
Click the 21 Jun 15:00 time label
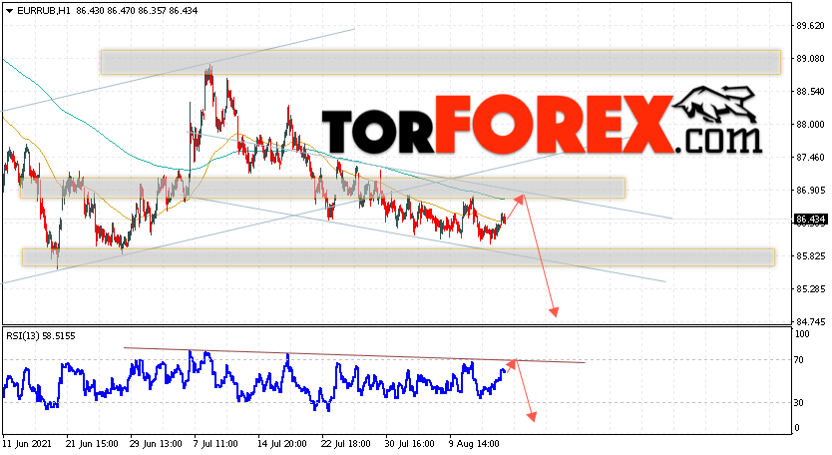(92, 444)
